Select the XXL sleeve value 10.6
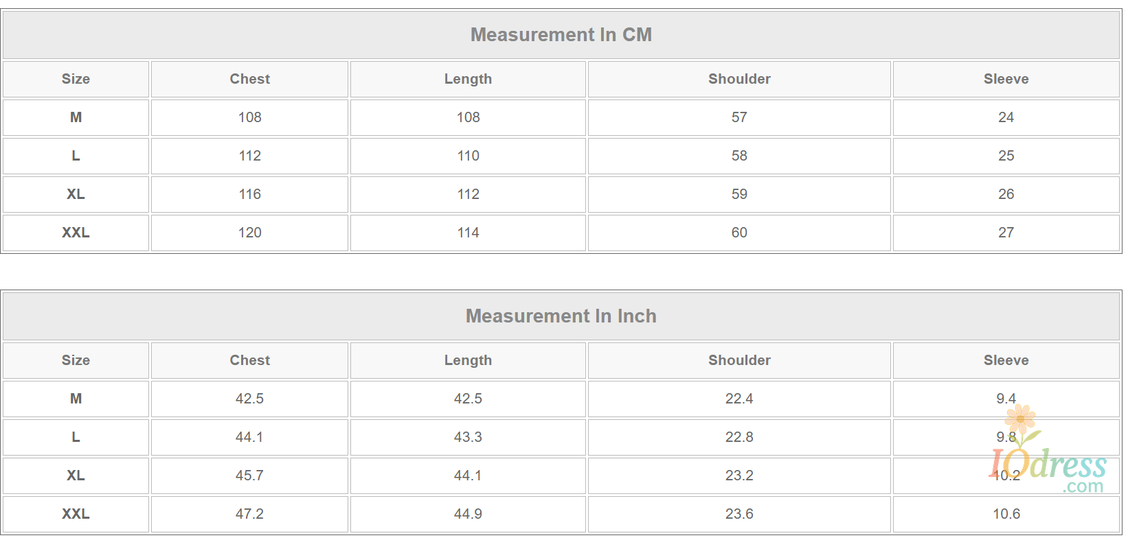Screen dimensions: 1128x540 pyautogui.click(x=1006, y=514)
